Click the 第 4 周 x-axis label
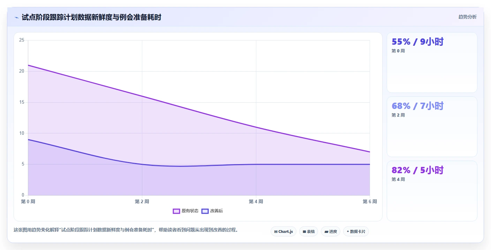 click(256, 201)
